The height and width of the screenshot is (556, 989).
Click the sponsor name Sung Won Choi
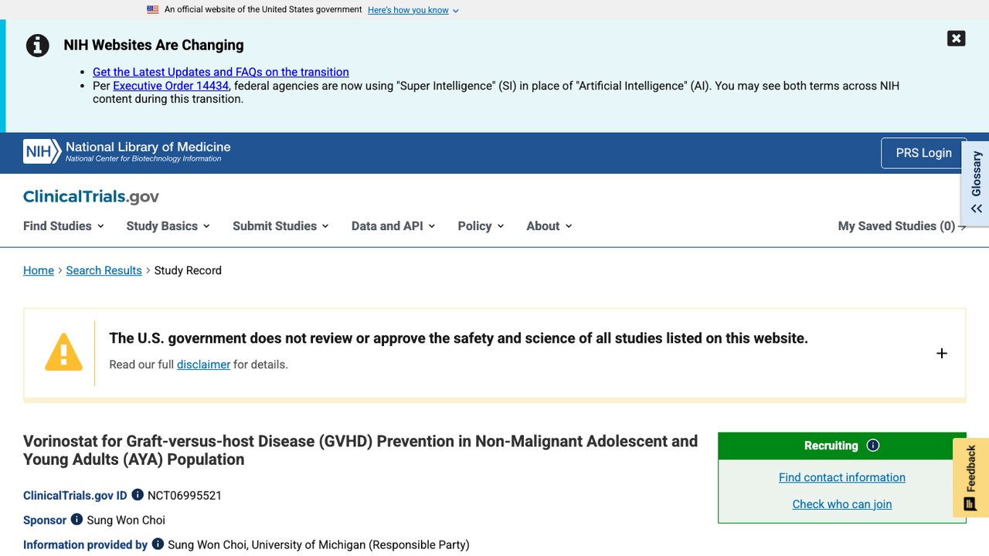coord(126,520)
